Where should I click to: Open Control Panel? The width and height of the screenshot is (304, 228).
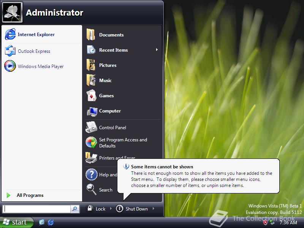tap(112, 127)
